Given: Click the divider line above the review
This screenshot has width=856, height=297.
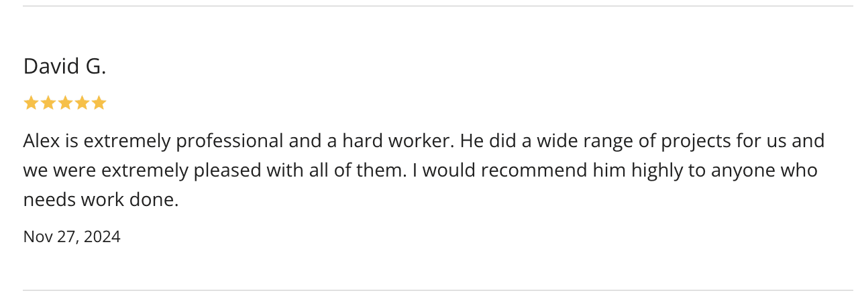Looking at the screenshot, I should (x=428, y=6).
